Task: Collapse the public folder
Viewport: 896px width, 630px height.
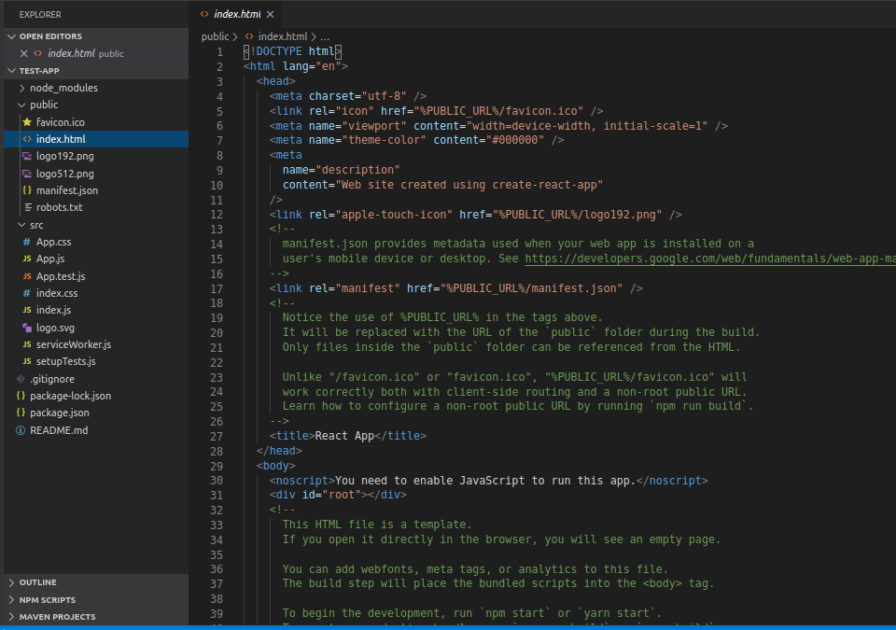Action: point(21,105)
